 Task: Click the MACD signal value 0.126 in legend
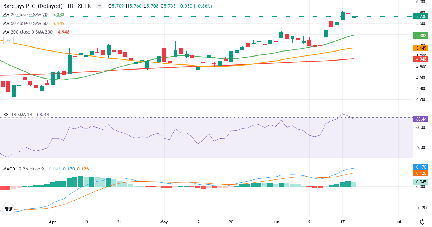[83, 169]
